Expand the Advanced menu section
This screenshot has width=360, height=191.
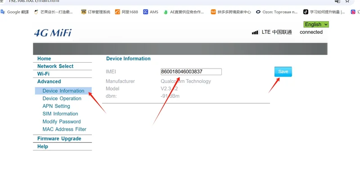(49, 82)
